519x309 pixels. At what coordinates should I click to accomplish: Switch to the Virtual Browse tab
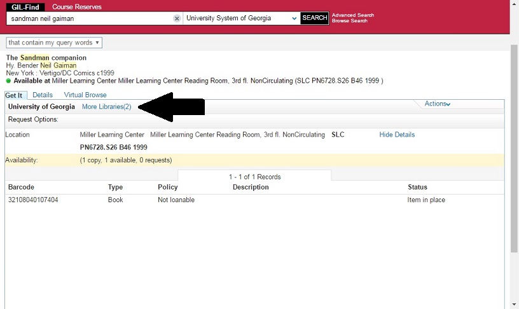pos(85,95)
